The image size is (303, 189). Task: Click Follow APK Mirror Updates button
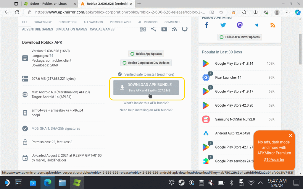[x=240, y=37]
